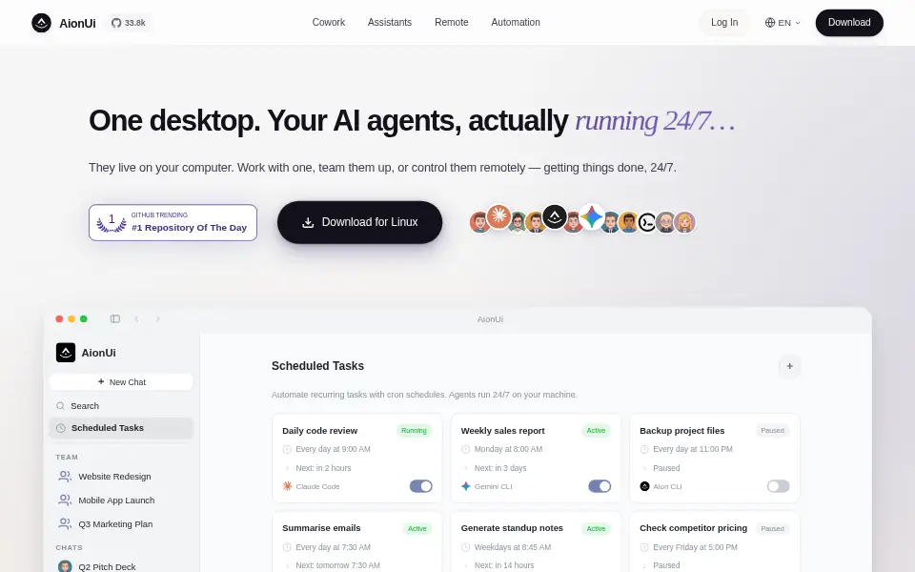Click the Log In button
This screenshot has height=572, width=915.
[x=724, y=23]
